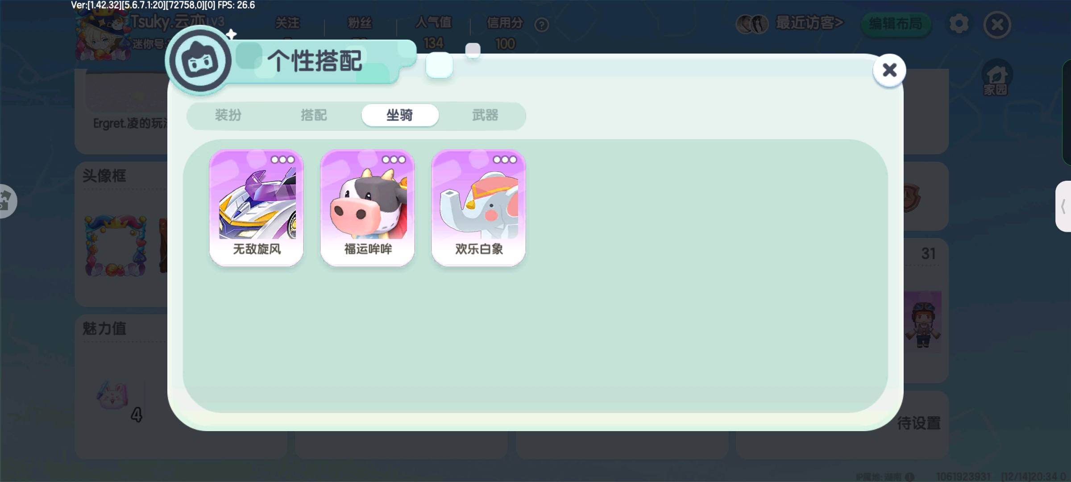Close the profile page with top X
The width and height of the screenshot is (1071, 482).
pyautogui.click(x=997, y=25)
